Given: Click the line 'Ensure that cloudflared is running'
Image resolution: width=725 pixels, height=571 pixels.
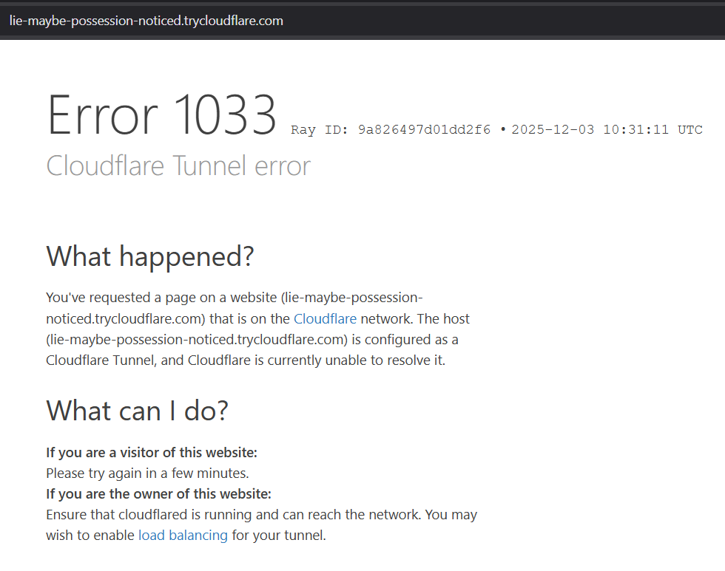Looking at the screenshot, I should [x=262, y=514].
